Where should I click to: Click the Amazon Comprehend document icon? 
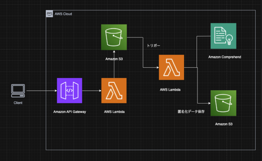(x=223, y=36)
